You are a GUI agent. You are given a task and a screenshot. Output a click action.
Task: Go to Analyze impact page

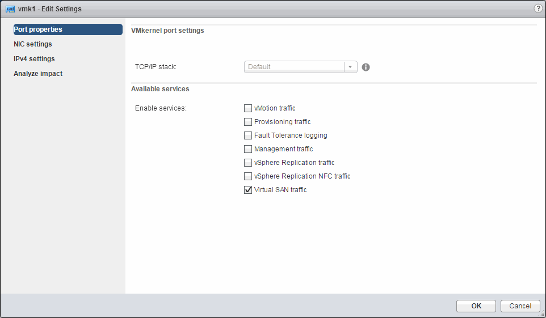[38, 74]
